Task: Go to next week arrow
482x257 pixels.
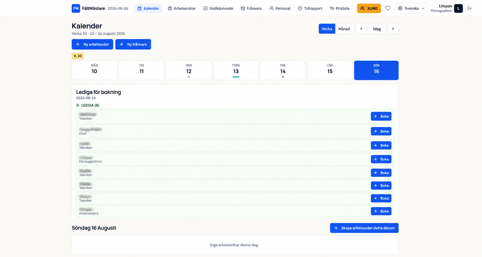Action: tap(393, 29)
